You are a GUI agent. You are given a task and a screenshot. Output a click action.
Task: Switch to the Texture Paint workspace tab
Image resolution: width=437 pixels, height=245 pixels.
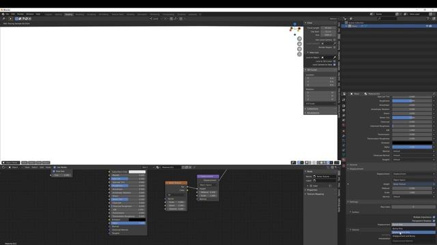[x=117, y=14]
